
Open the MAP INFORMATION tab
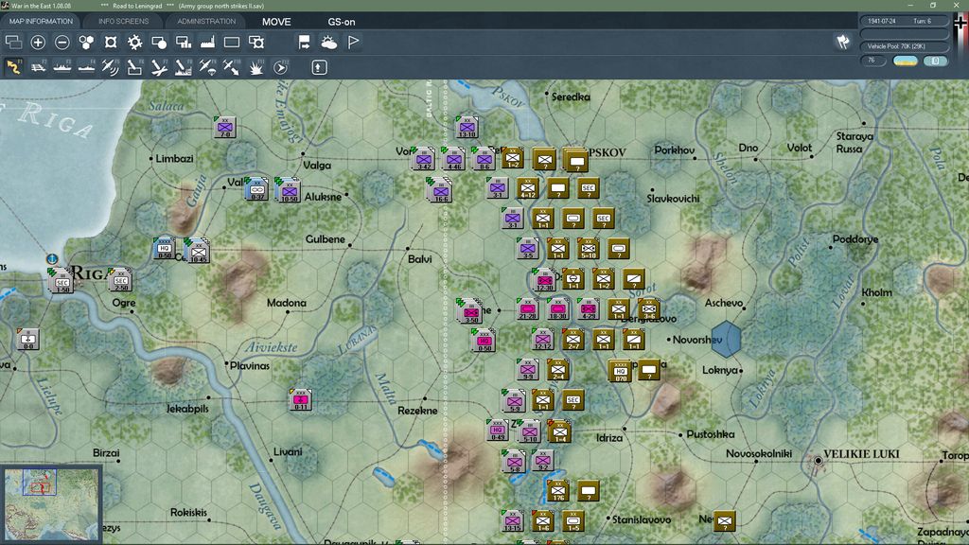tap(41, 21)
